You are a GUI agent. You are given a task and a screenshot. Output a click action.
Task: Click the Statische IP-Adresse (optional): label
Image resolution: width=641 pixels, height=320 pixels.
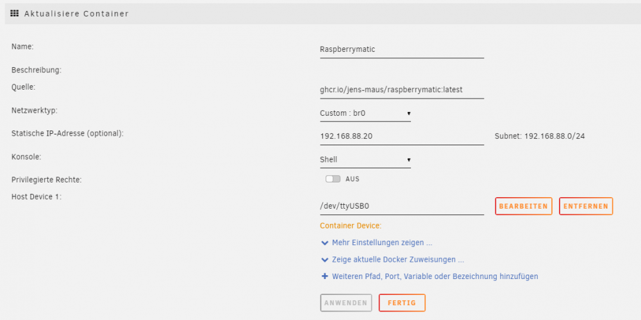pos(67,134)
